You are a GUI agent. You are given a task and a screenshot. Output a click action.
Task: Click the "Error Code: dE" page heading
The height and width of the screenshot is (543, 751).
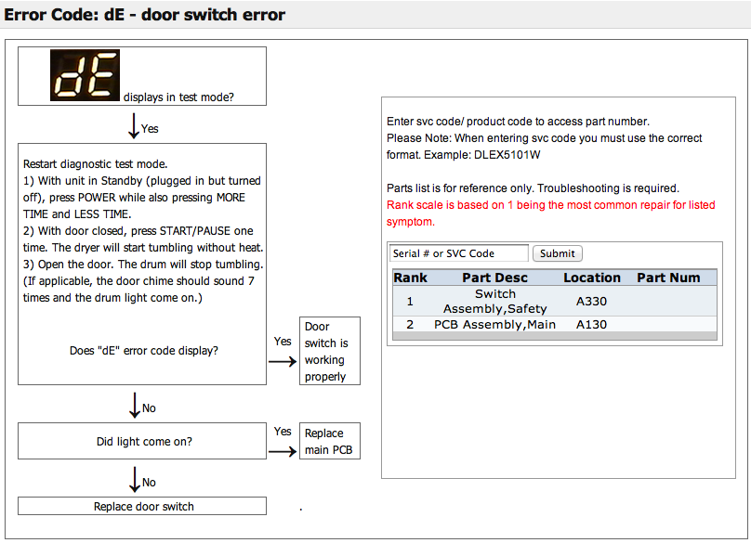(145, 14)
